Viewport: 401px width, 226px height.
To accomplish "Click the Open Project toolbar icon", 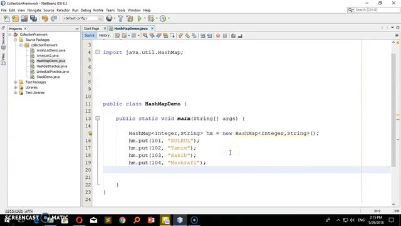I will 24,18.
